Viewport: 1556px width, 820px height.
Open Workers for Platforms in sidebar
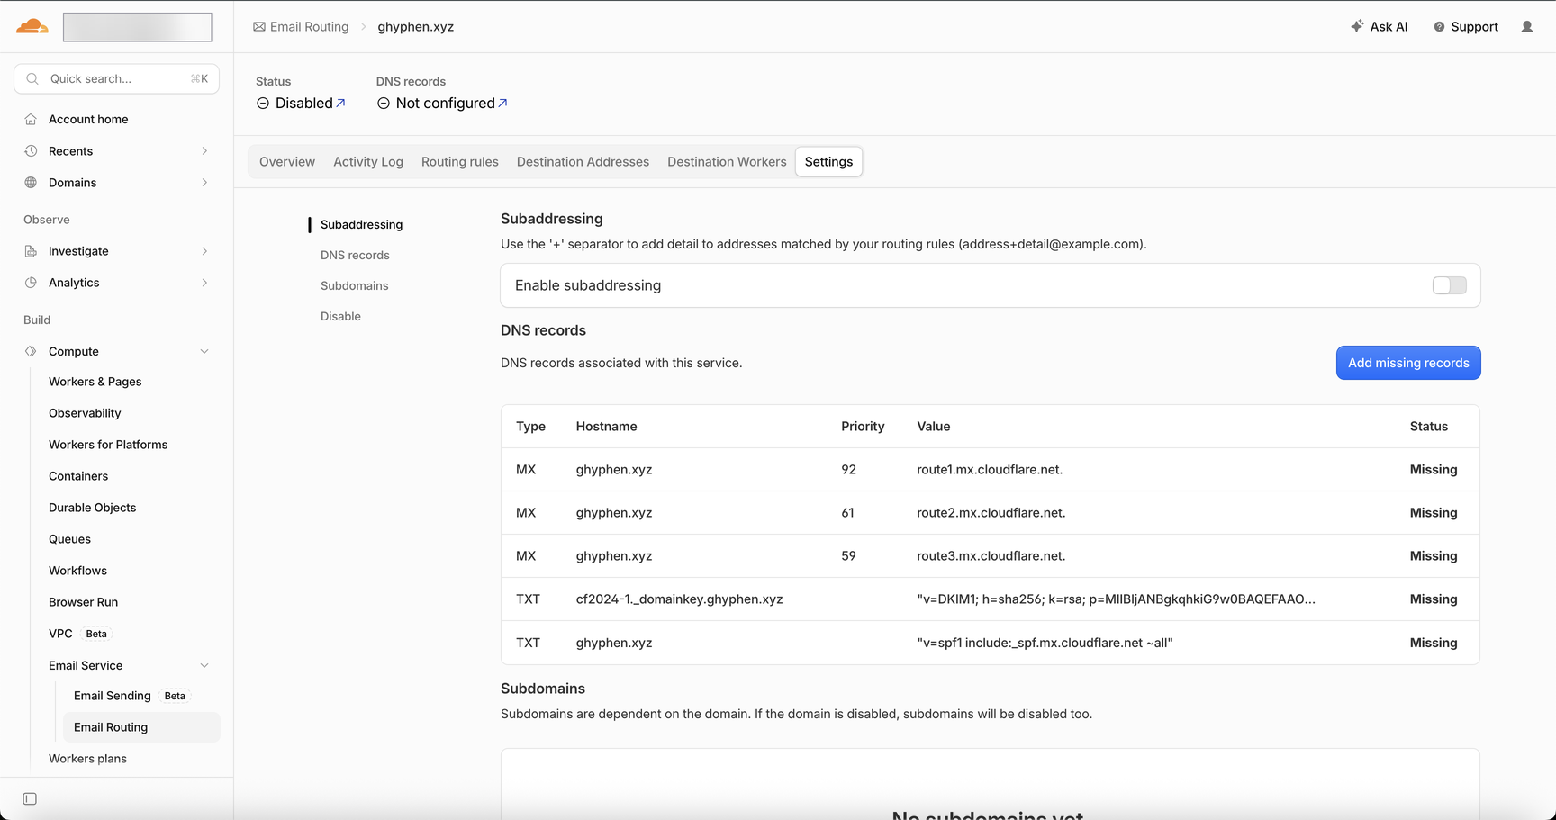click(108, 445)
